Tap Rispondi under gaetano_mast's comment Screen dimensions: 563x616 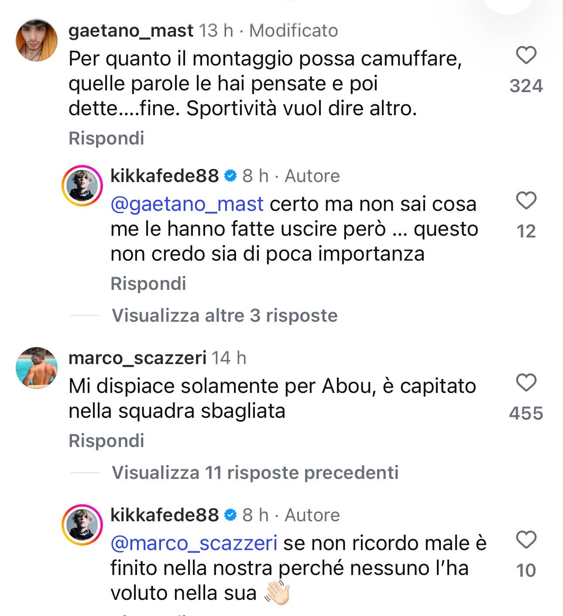click(x=106, y=138)
